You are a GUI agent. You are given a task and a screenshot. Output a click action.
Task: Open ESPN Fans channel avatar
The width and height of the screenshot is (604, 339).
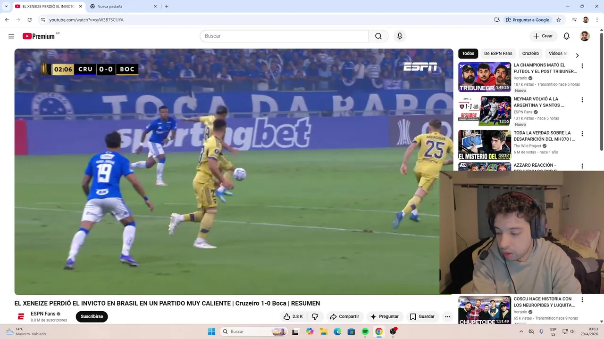tap(21, 316)
